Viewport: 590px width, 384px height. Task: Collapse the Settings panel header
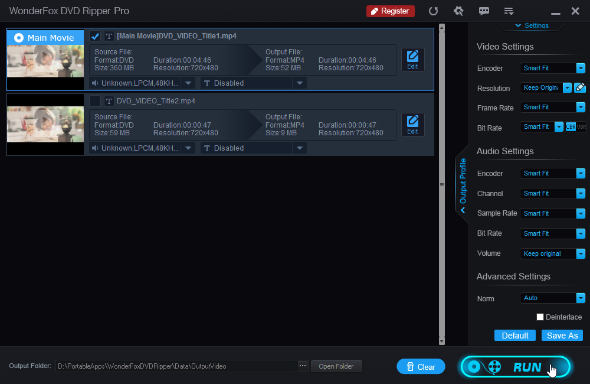pos(532,25)
